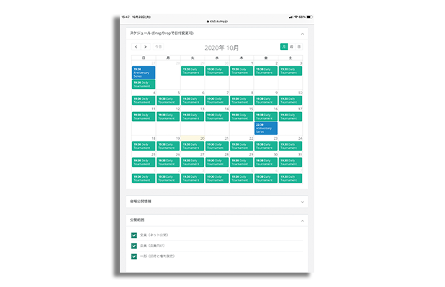Select Daily Tournament event on October 1
The width and height of the screenshot is (445, 287).
click(241, 70)
